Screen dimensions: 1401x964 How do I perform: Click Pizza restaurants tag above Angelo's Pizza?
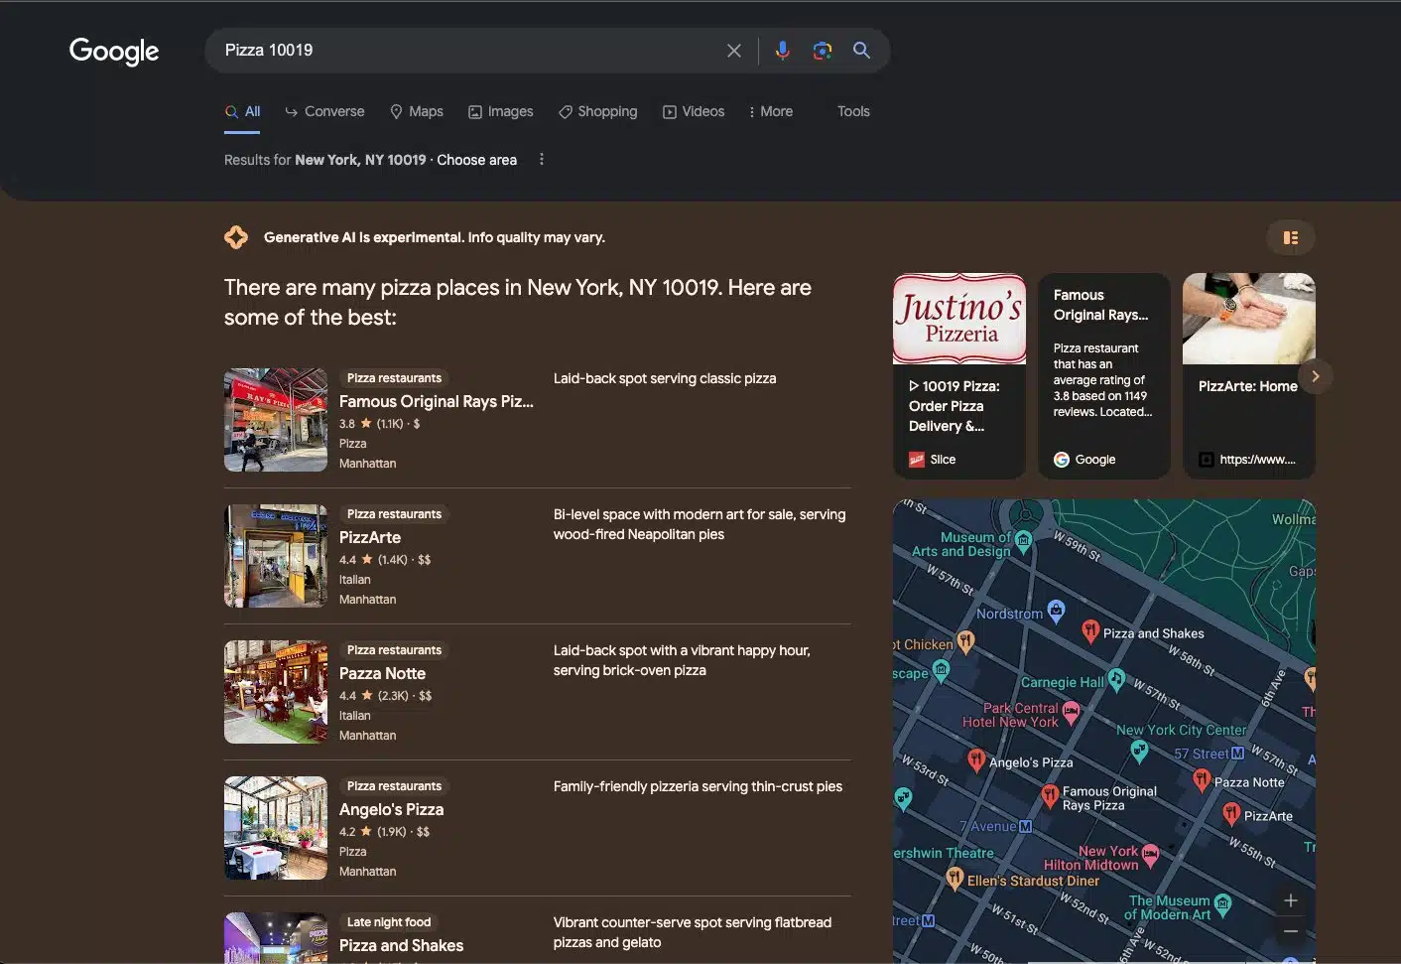[394, 786]
